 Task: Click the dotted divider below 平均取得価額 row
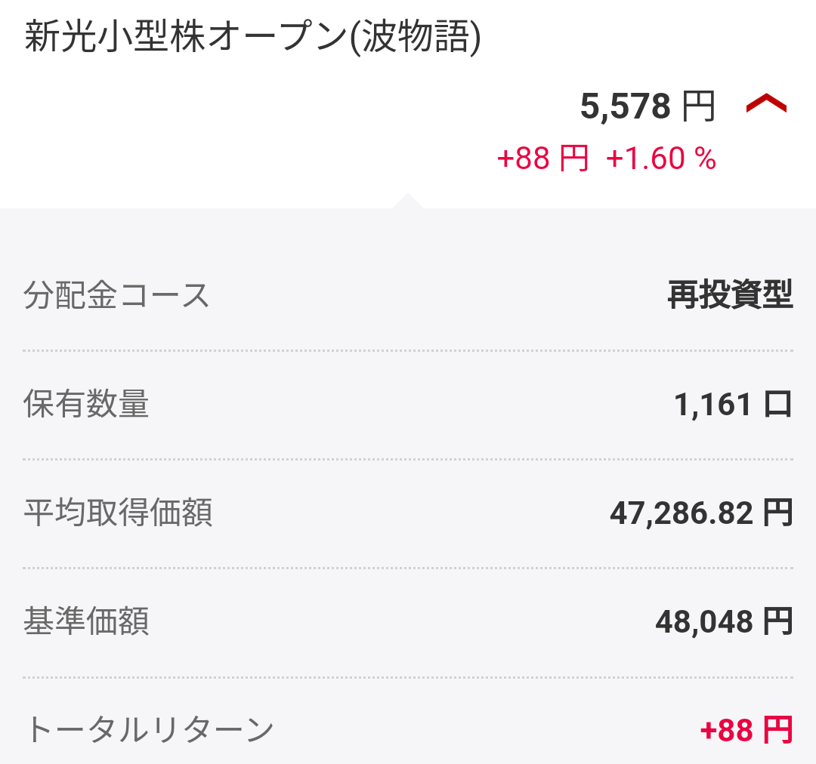(408, 568)
